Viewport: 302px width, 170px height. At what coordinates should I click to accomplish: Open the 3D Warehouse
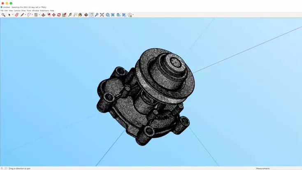click(x=108, y=15)
